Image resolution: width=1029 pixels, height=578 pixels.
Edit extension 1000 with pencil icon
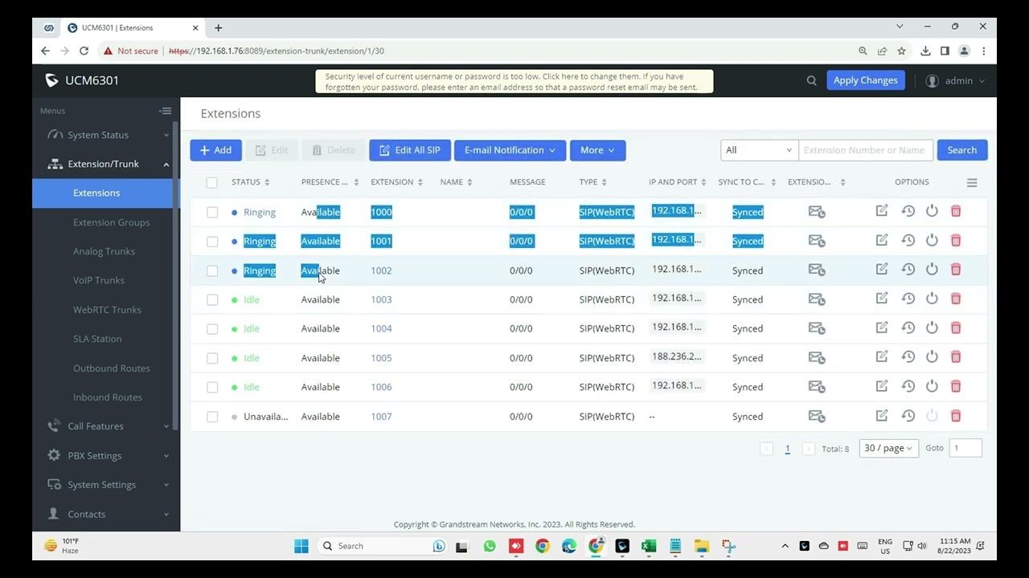[882, 211]
